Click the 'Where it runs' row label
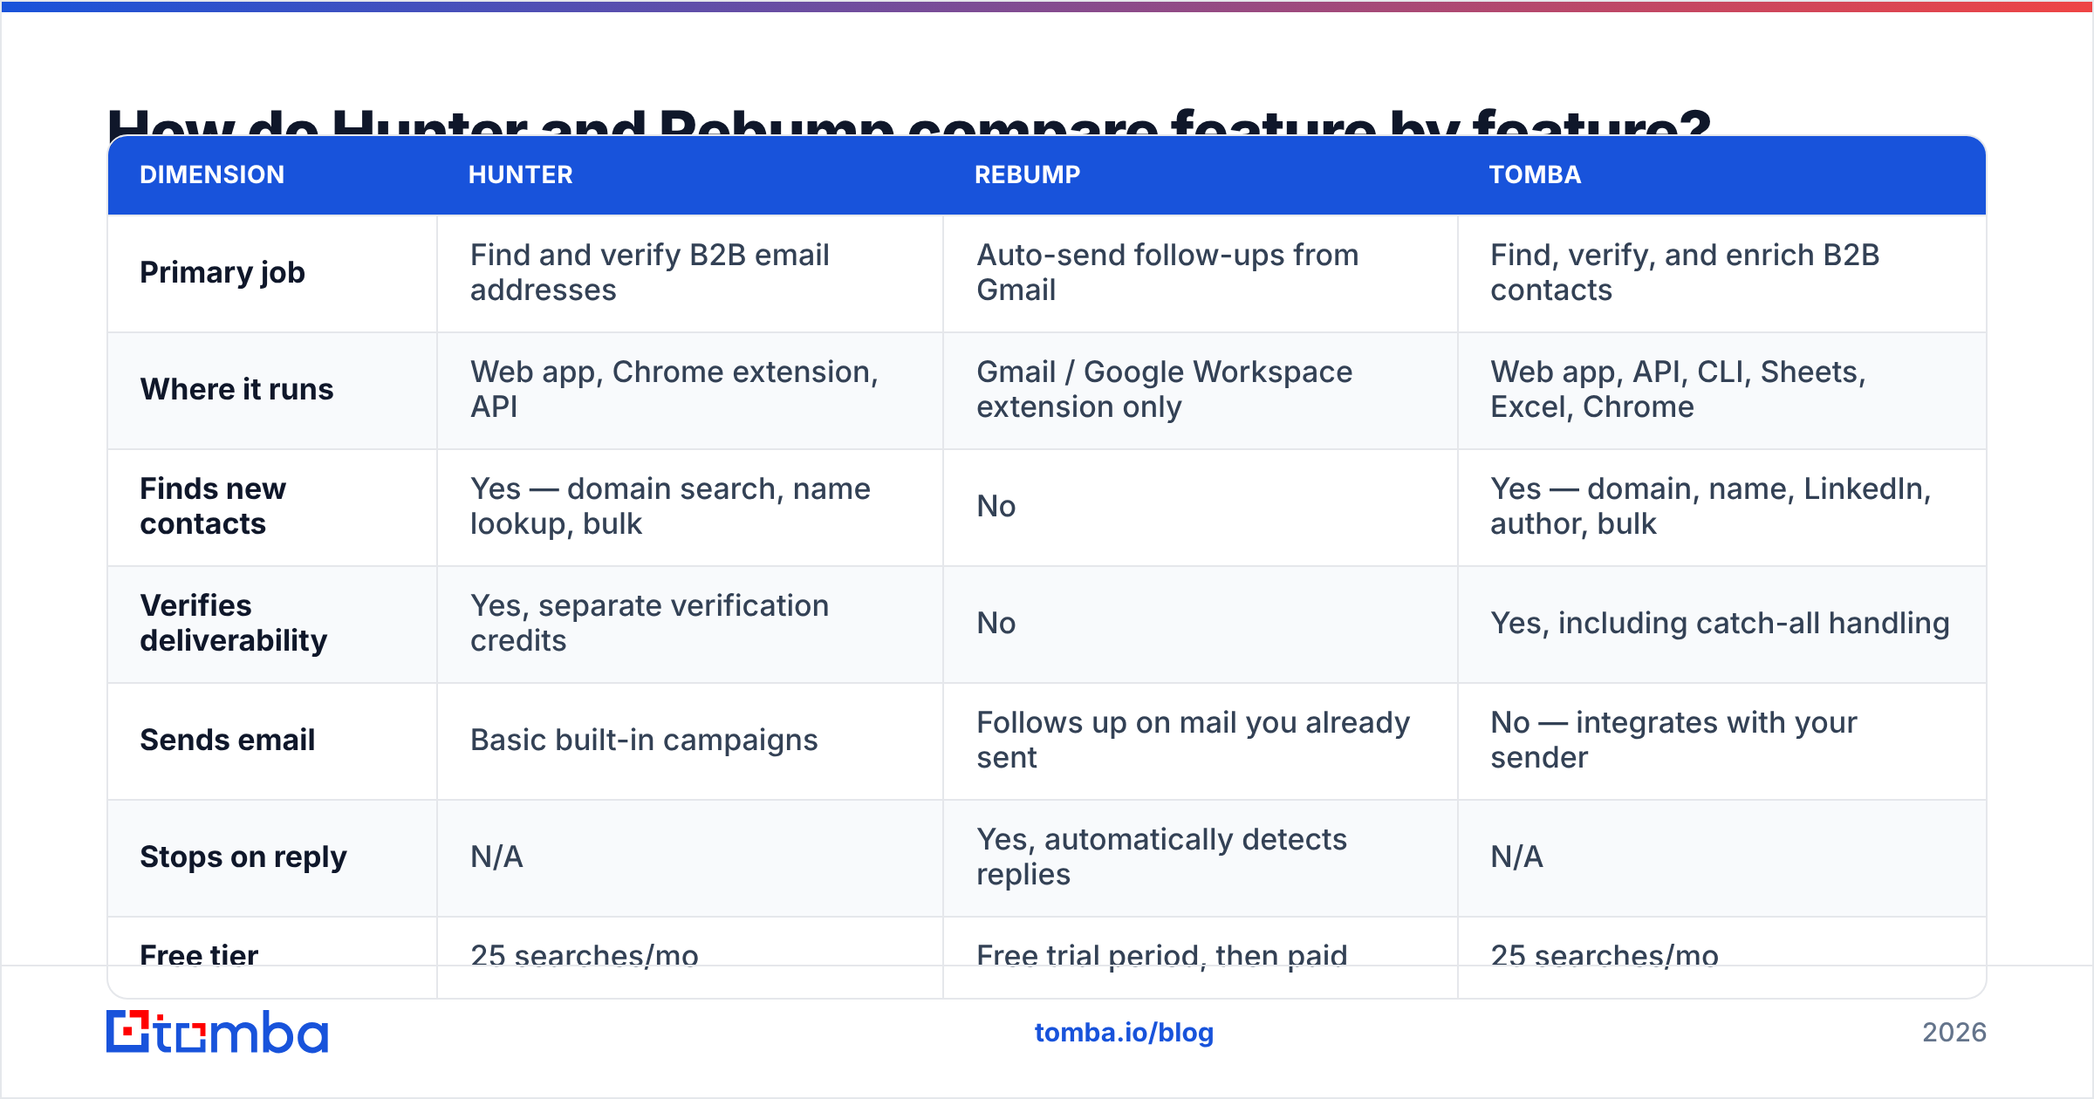2094x1099 pixels. [236, 389]
